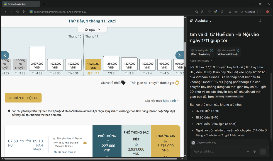Open Assistant in a new window
Image resolution: width=273 pixels, height=161 pixels.
260,21
